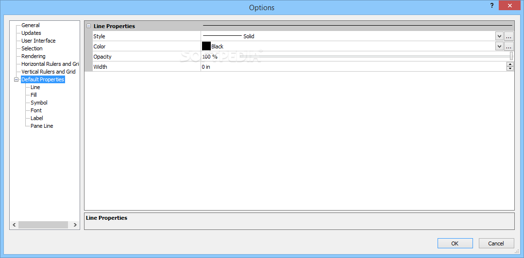Open the Pane Line default properties
The width and height of the screenshot is (524, 258).
tap(42, 126)
